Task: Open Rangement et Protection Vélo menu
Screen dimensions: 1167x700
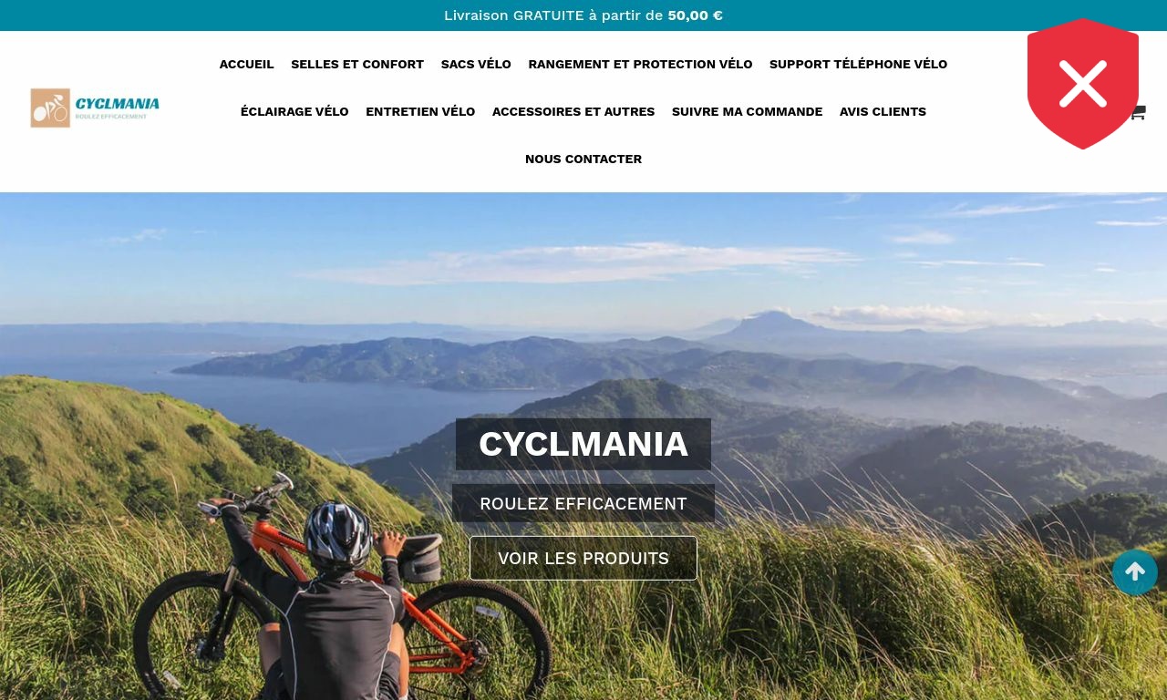Action: click(640, 64)
